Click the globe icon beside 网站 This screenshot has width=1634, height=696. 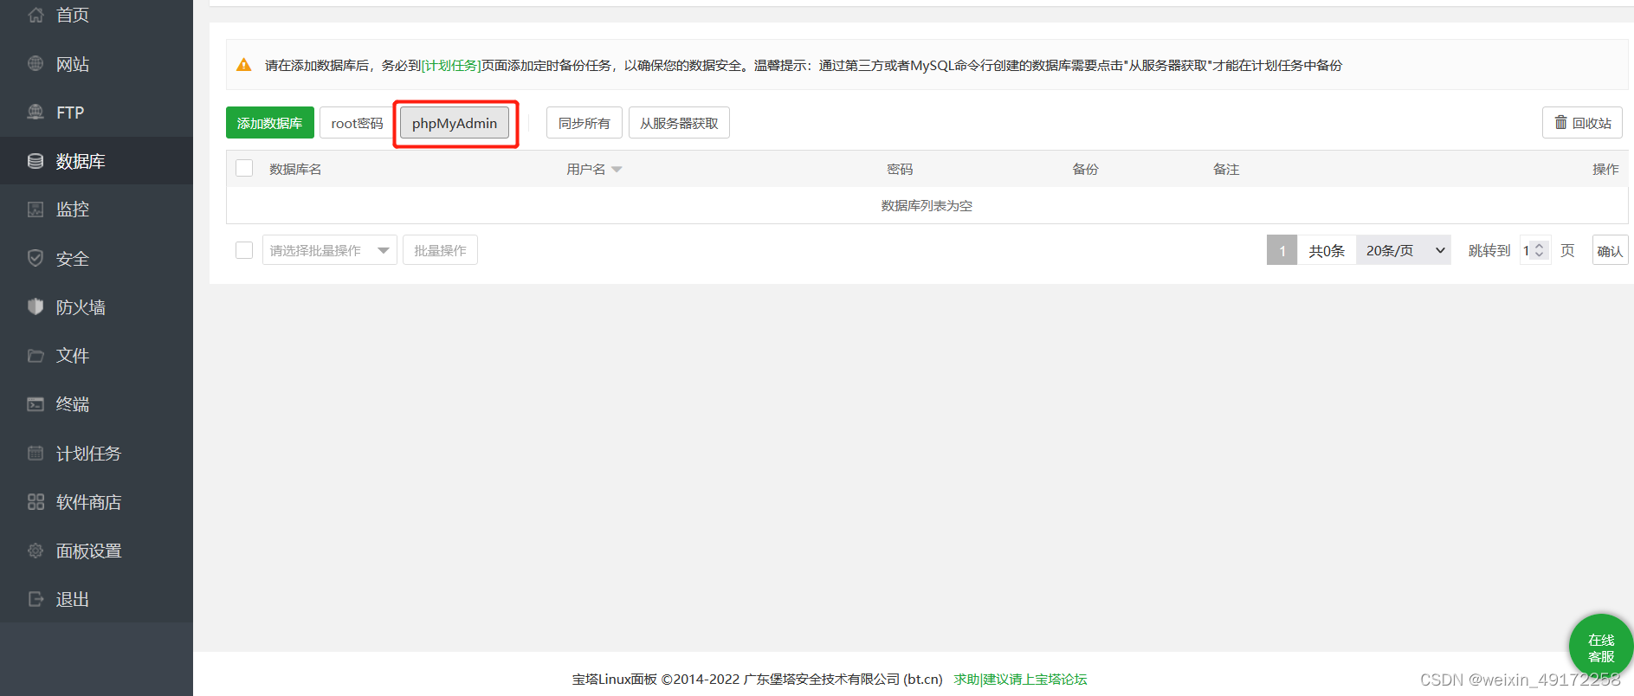pos(36,63)
